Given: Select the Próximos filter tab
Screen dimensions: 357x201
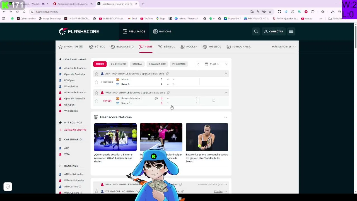Looking at the screenshot, I should click(179, 64).
